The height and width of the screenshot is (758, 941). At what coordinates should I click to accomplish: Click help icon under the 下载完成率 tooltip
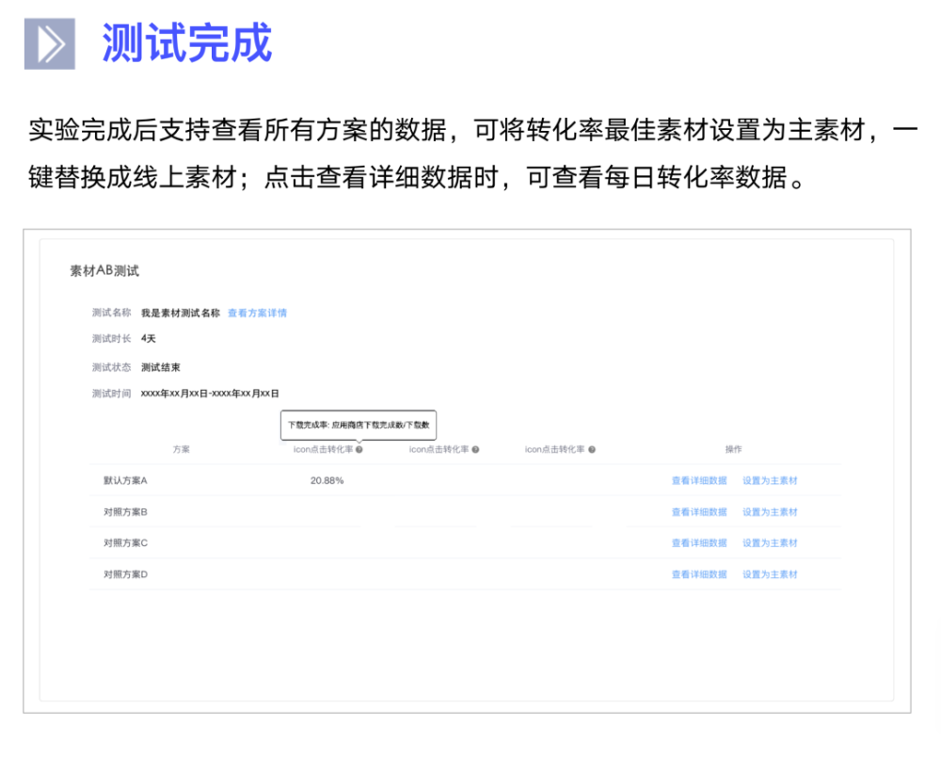[359, 449]
